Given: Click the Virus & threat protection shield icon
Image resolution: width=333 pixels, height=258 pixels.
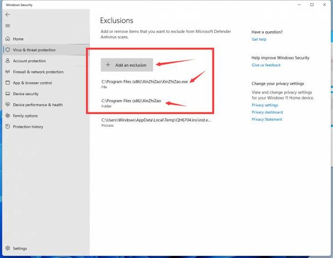Looking at the screenshot, I should [x=8, y=50].
